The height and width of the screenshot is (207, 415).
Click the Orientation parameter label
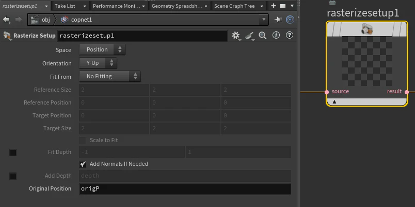pyautogui.click(x=57, y=63)
